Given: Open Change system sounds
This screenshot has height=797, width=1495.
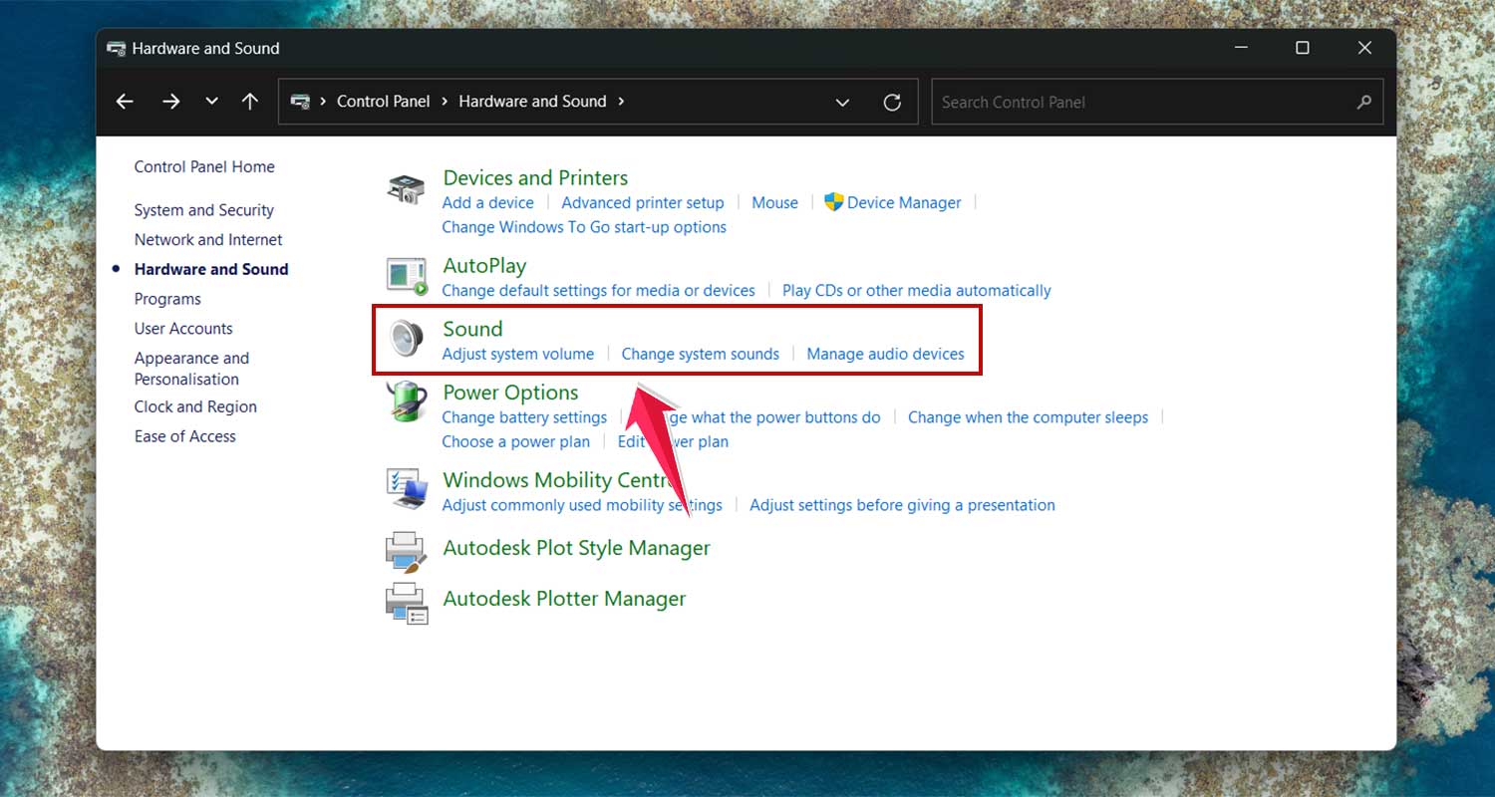Looking at the screenshot, I should (700, 354).
